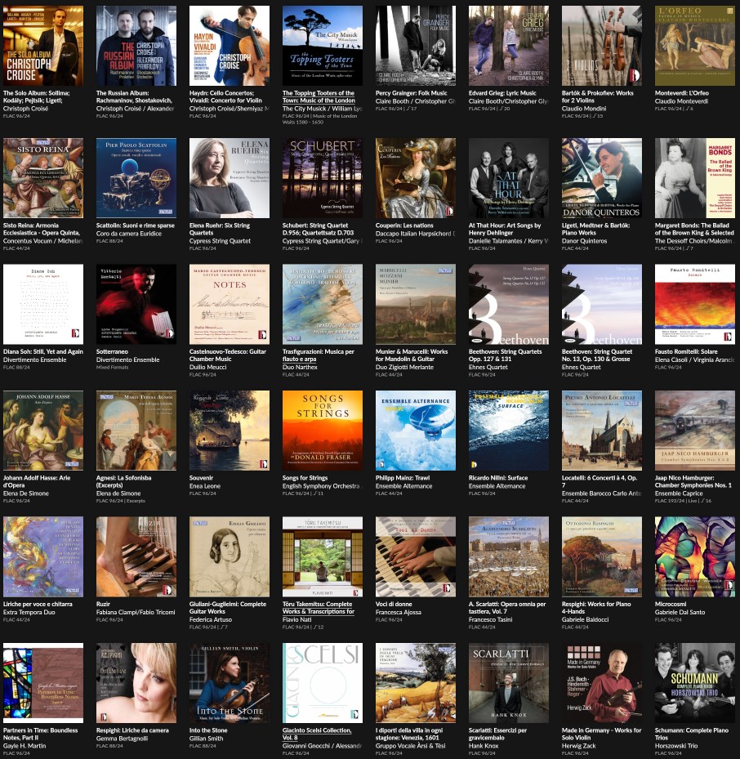Click Partners in Time: Boundless Notes cover
Image resolution: width=740 pixels, height=759 pixels.
(43, 683)
